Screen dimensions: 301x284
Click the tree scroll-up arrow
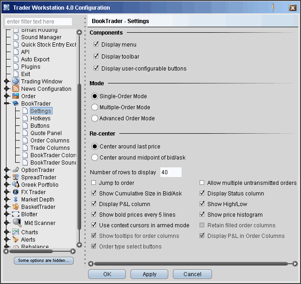click(x=79, y=32)
